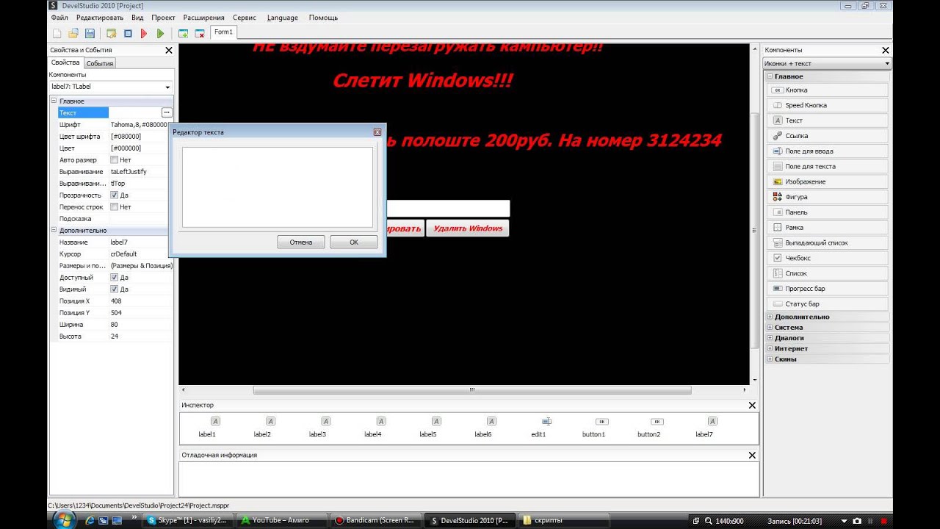Click OK in Редактор текста dialog

354,242
